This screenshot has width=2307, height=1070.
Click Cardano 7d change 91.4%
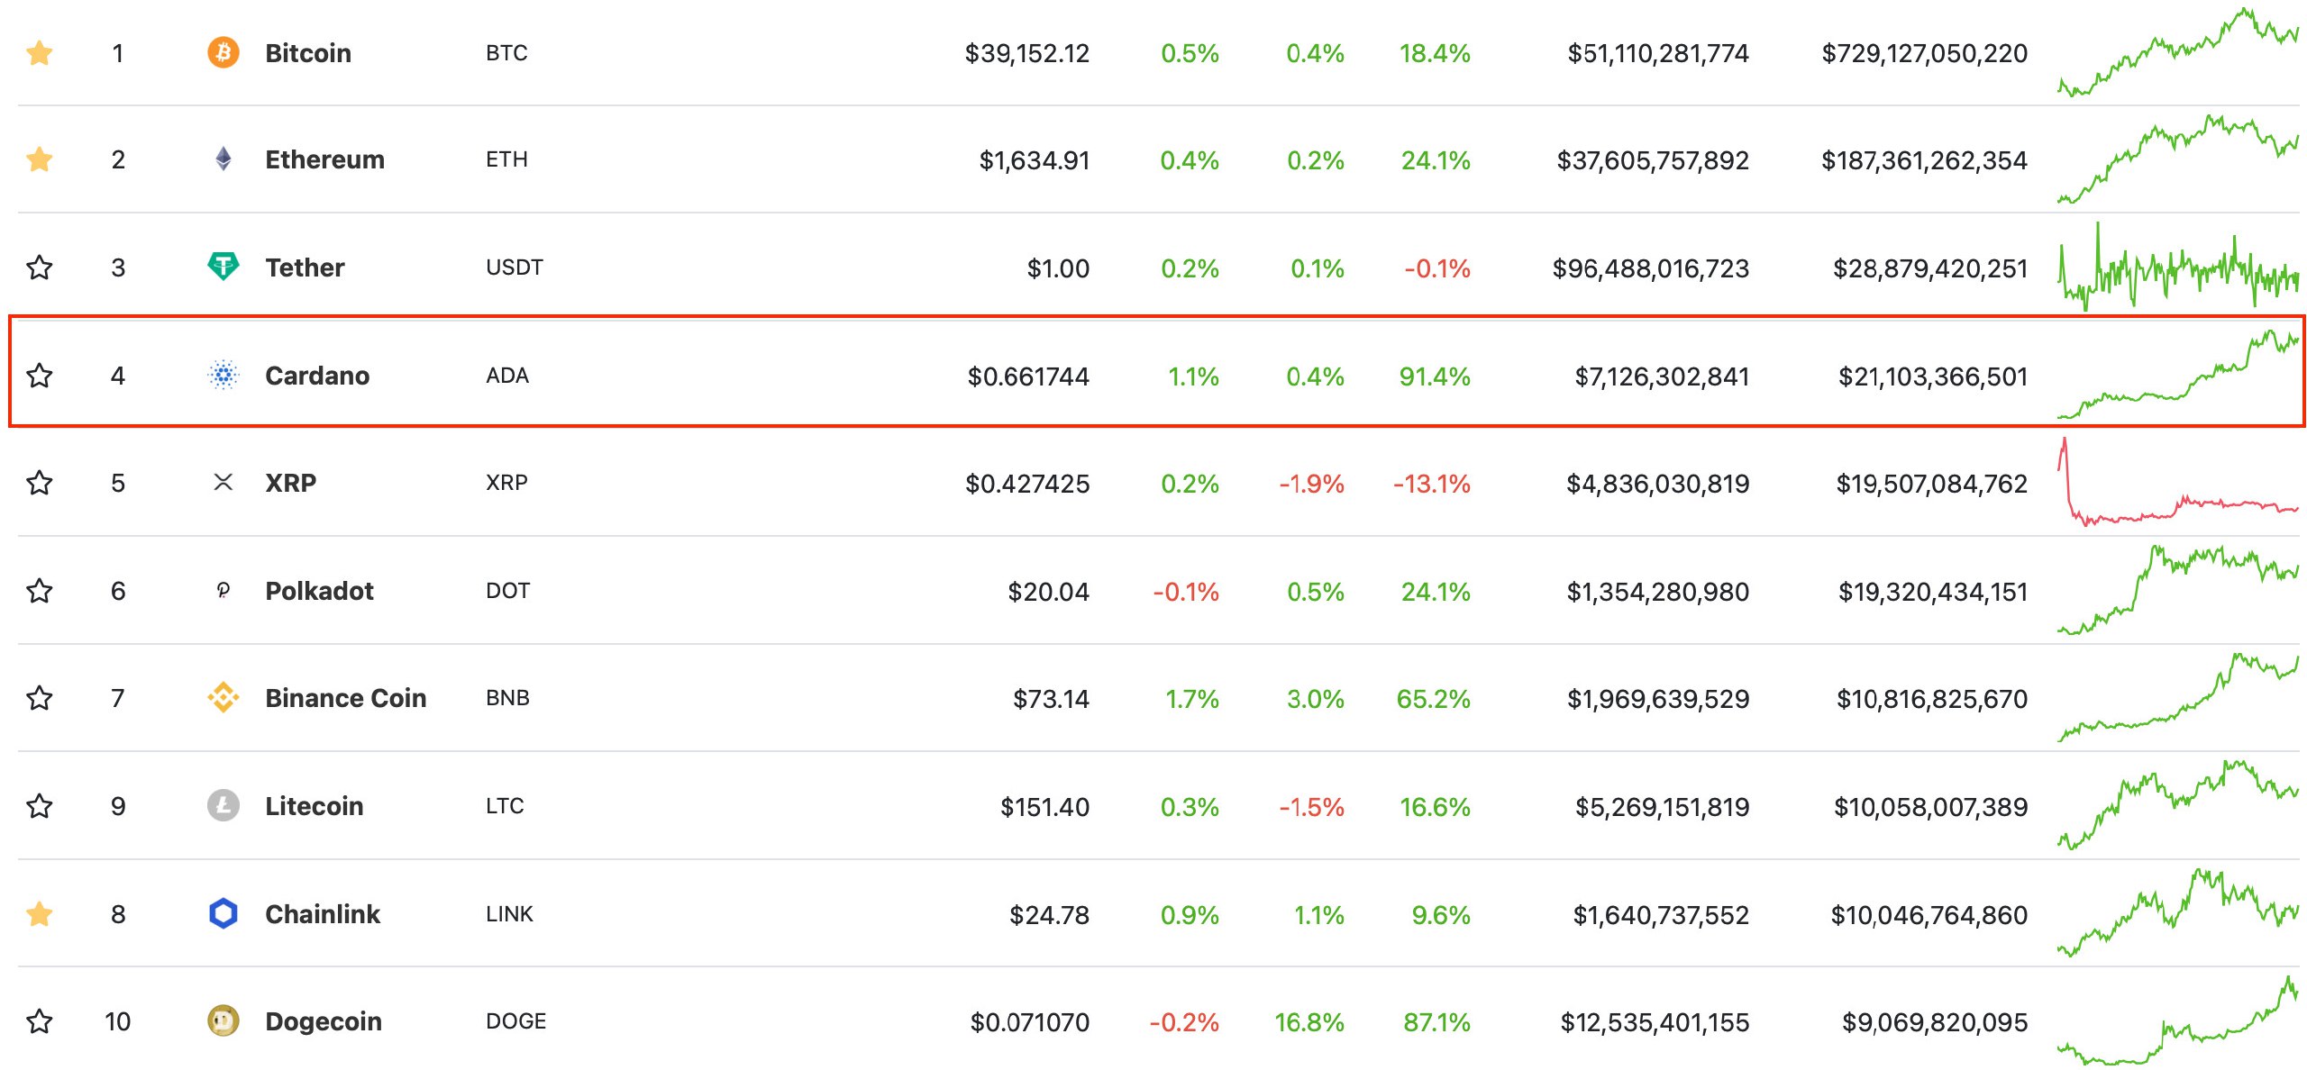pyautogui.click(x=1435, y=376)
